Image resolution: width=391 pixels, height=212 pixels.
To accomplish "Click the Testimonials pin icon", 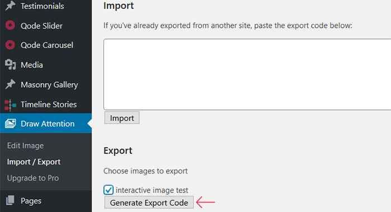I will (10, 6).
